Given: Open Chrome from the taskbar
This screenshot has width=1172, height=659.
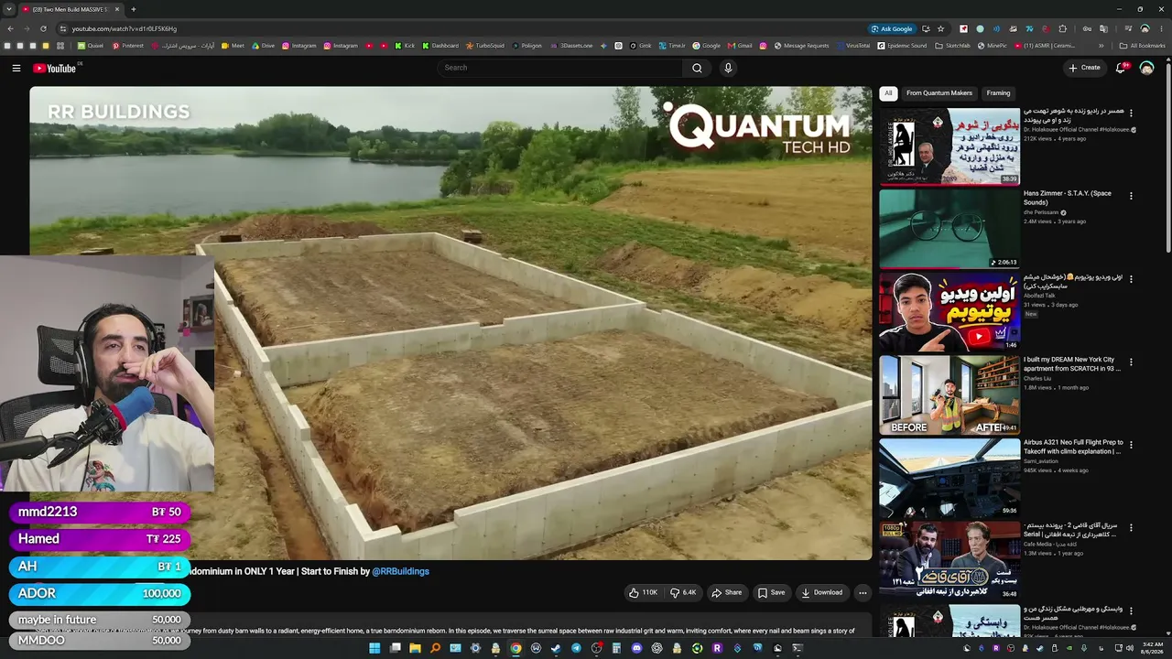Looking at the screenshot, I should coord(515,649).
